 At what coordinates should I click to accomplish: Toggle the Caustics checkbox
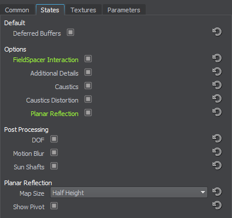tap(88, 86)
